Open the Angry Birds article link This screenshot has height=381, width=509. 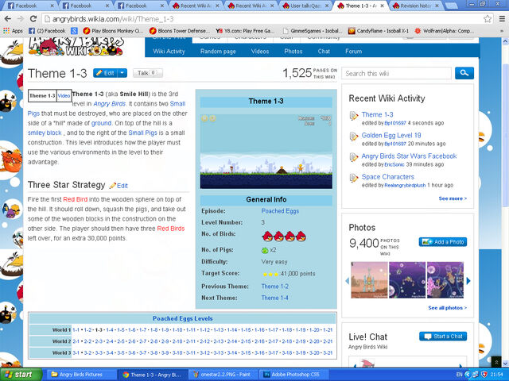pyautogui.click(x=110, y=104)
